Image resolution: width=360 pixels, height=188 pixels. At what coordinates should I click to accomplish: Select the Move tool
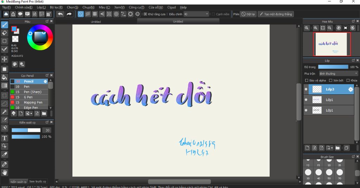[4, 59]
